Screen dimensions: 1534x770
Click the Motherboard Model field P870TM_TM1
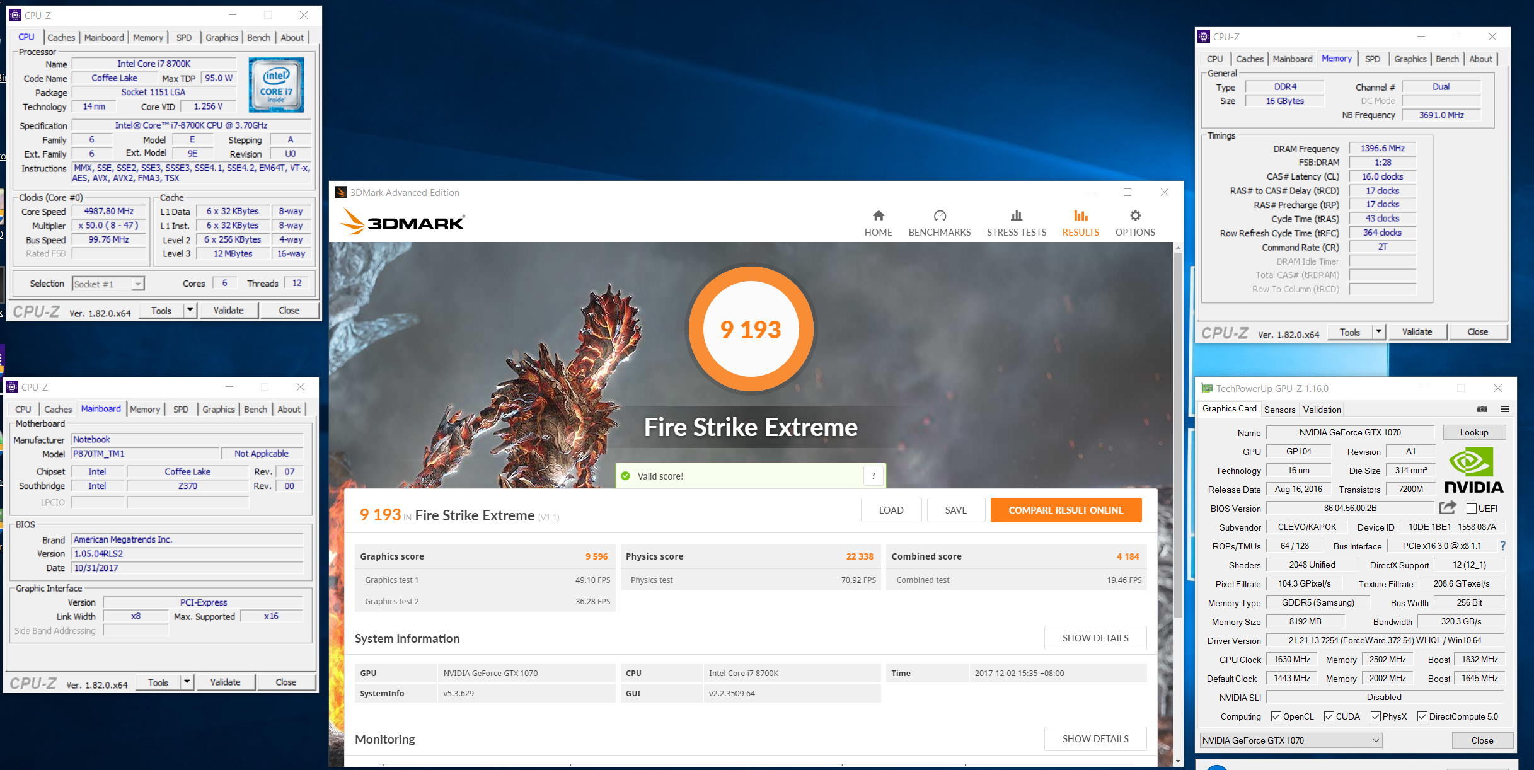[x=145, y=454]
